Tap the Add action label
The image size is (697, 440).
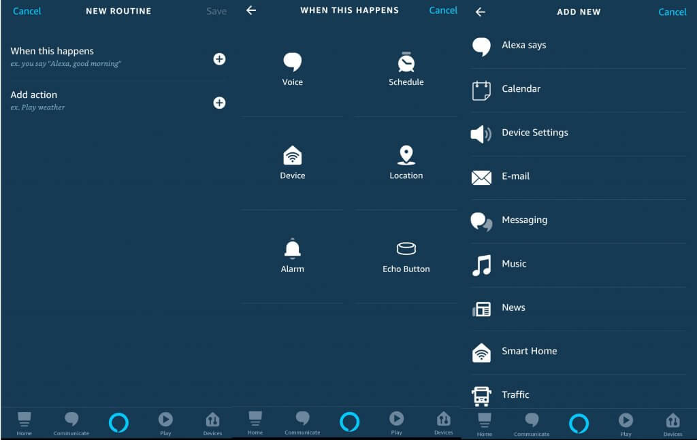tap(34, 95)
